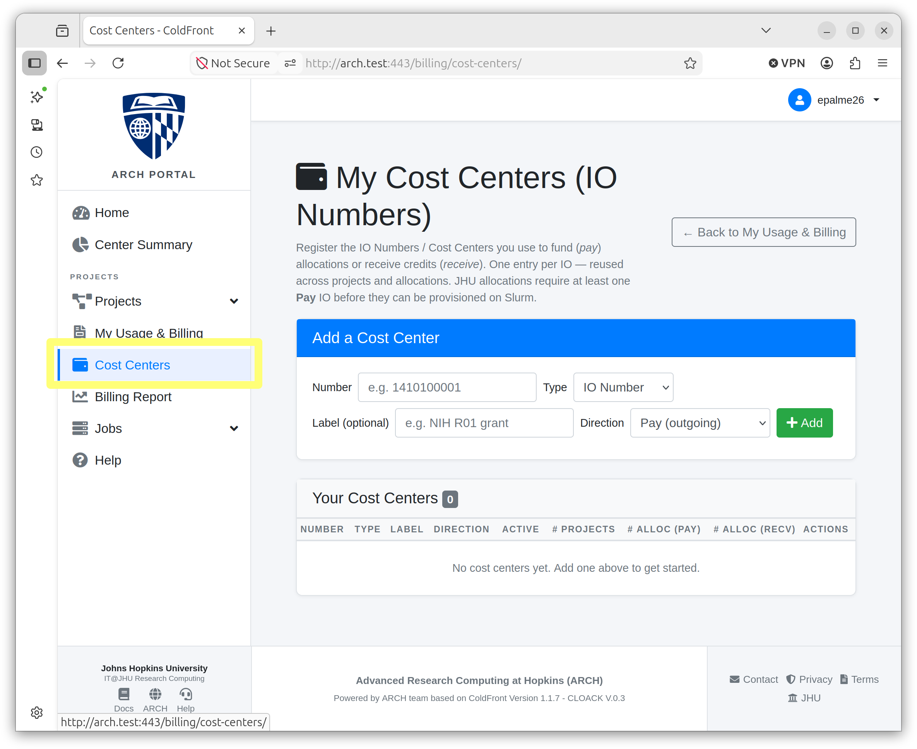This screenshot has width=917, height=749.
Task: Click the Jobs server icon
Action: pyautogui.click(x=80, y=428)
